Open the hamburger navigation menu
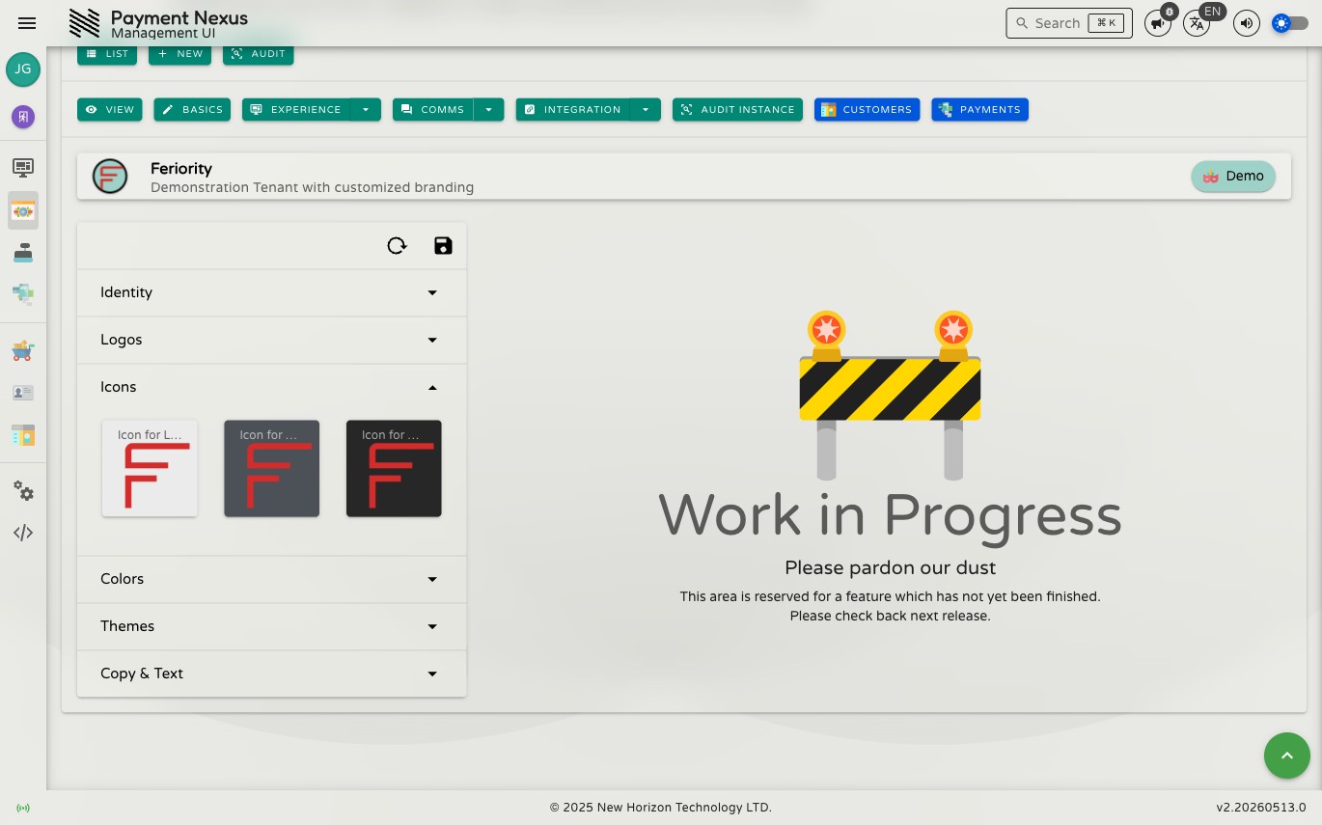 point(27,23)
